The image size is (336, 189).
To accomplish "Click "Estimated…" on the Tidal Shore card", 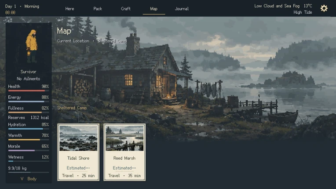I will point(78,168).
